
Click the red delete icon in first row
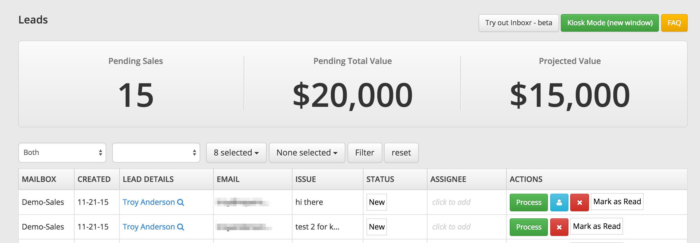pyautogui.click(x=579, y=203)
